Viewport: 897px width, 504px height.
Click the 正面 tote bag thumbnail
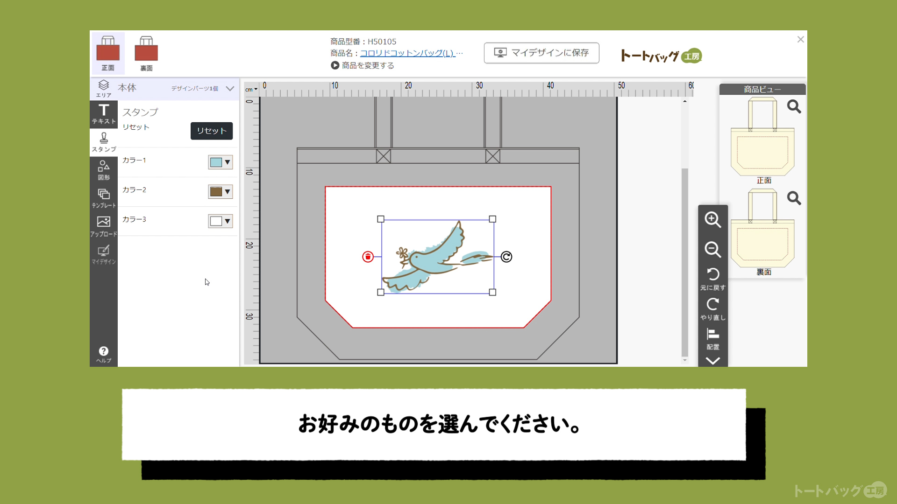(x=762, y=136)
